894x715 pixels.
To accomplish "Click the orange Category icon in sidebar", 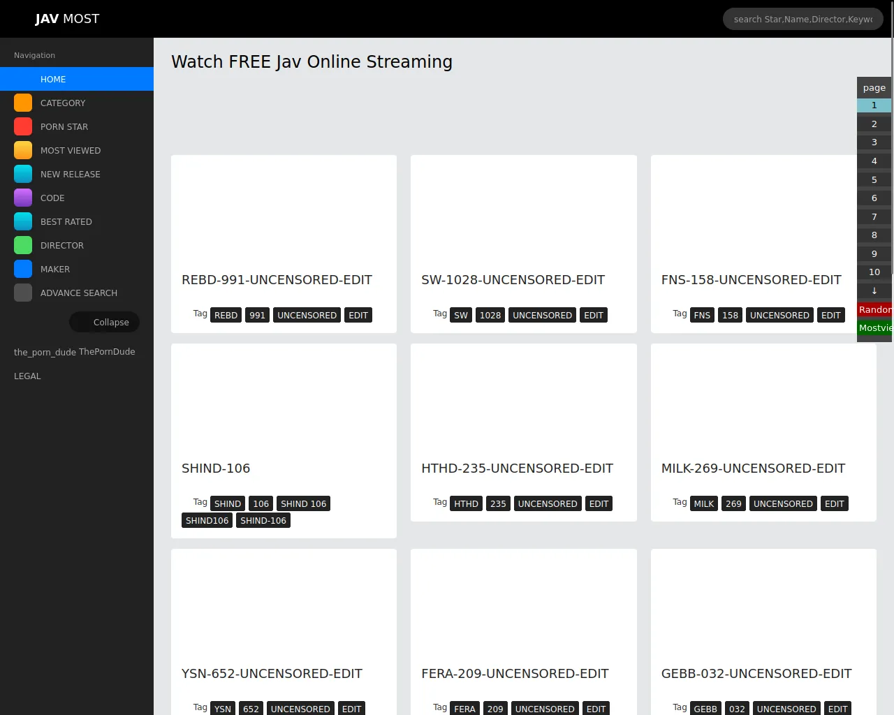I will click(x=23, y=103).
